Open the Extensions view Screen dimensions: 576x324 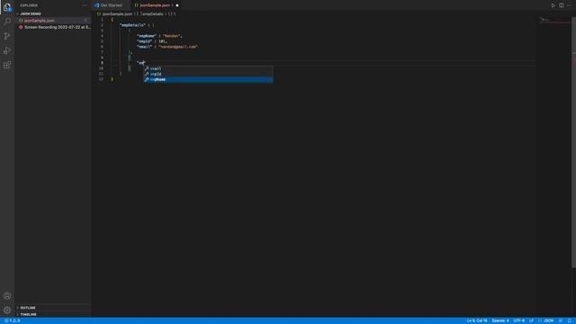[x=7, y=65]
